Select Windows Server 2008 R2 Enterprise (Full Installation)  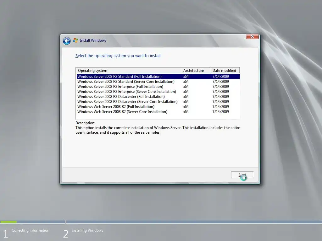click(x=158, y=87)
